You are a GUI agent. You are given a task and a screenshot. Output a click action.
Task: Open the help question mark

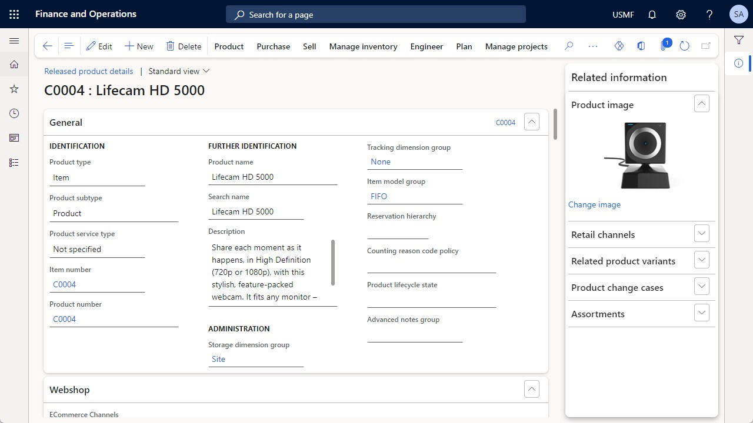tap(709, 15)
